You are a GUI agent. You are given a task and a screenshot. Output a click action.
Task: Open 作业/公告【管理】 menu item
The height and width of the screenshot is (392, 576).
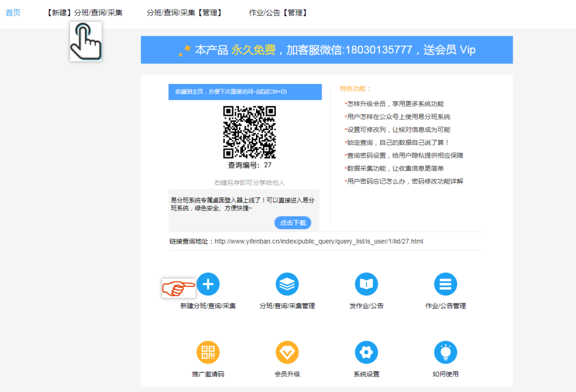[x=279, y=13]
